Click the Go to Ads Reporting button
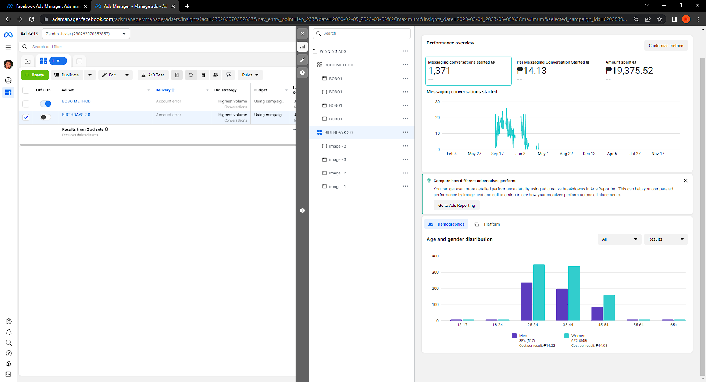The width and height of the screenshot is (706, 382). pyautogui.click(x=456, y=205)
